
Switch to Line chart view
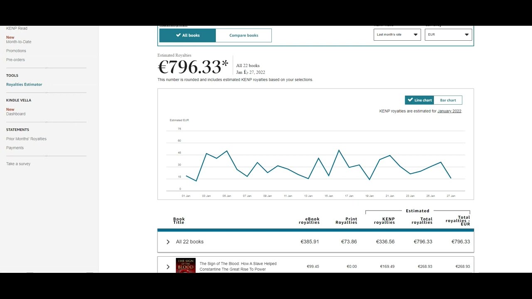419,100
